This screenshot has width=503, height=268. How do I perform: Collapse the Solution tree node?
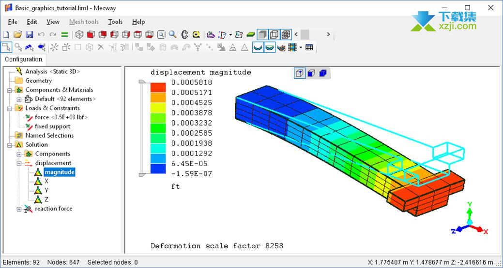(10, 145)
